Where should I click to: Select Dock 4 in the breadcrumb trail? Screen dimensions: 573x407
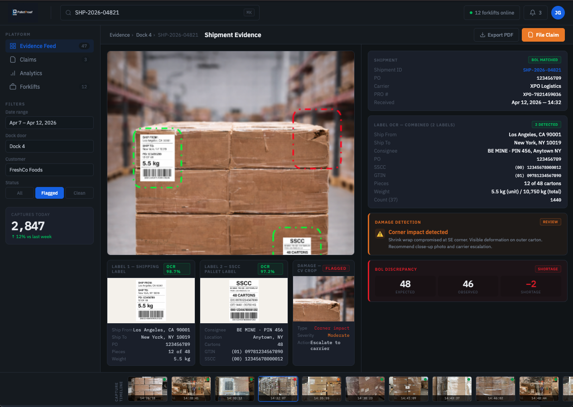144,35
